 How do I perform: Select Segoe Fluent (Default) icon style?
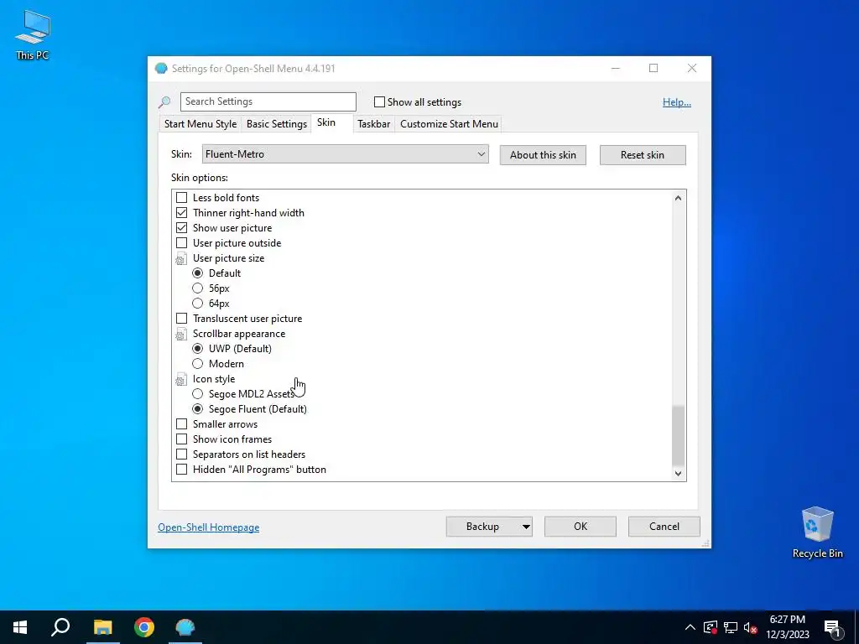click(197, 409)
